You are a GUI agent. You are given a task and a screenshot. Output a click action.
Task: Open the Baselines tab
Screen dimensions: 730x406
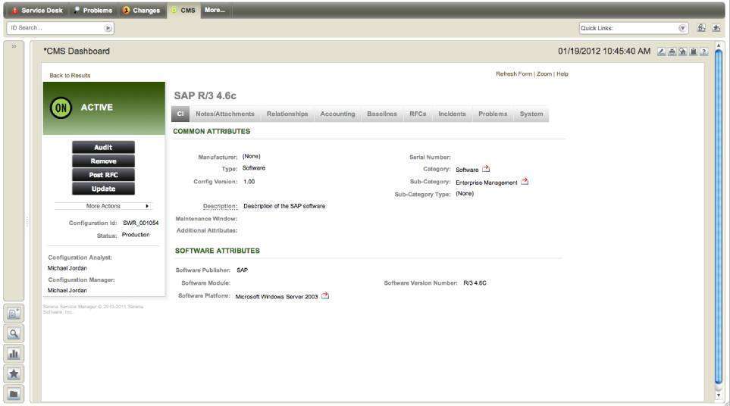(x=382, y=114)
